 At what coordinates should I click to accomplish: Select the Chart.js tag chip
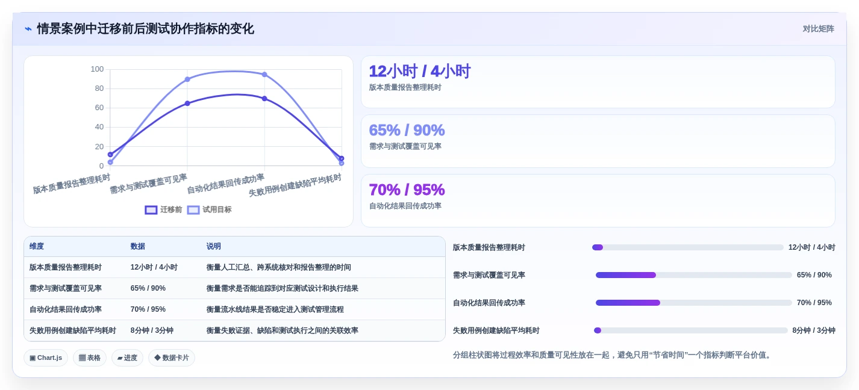coord(46,357)
